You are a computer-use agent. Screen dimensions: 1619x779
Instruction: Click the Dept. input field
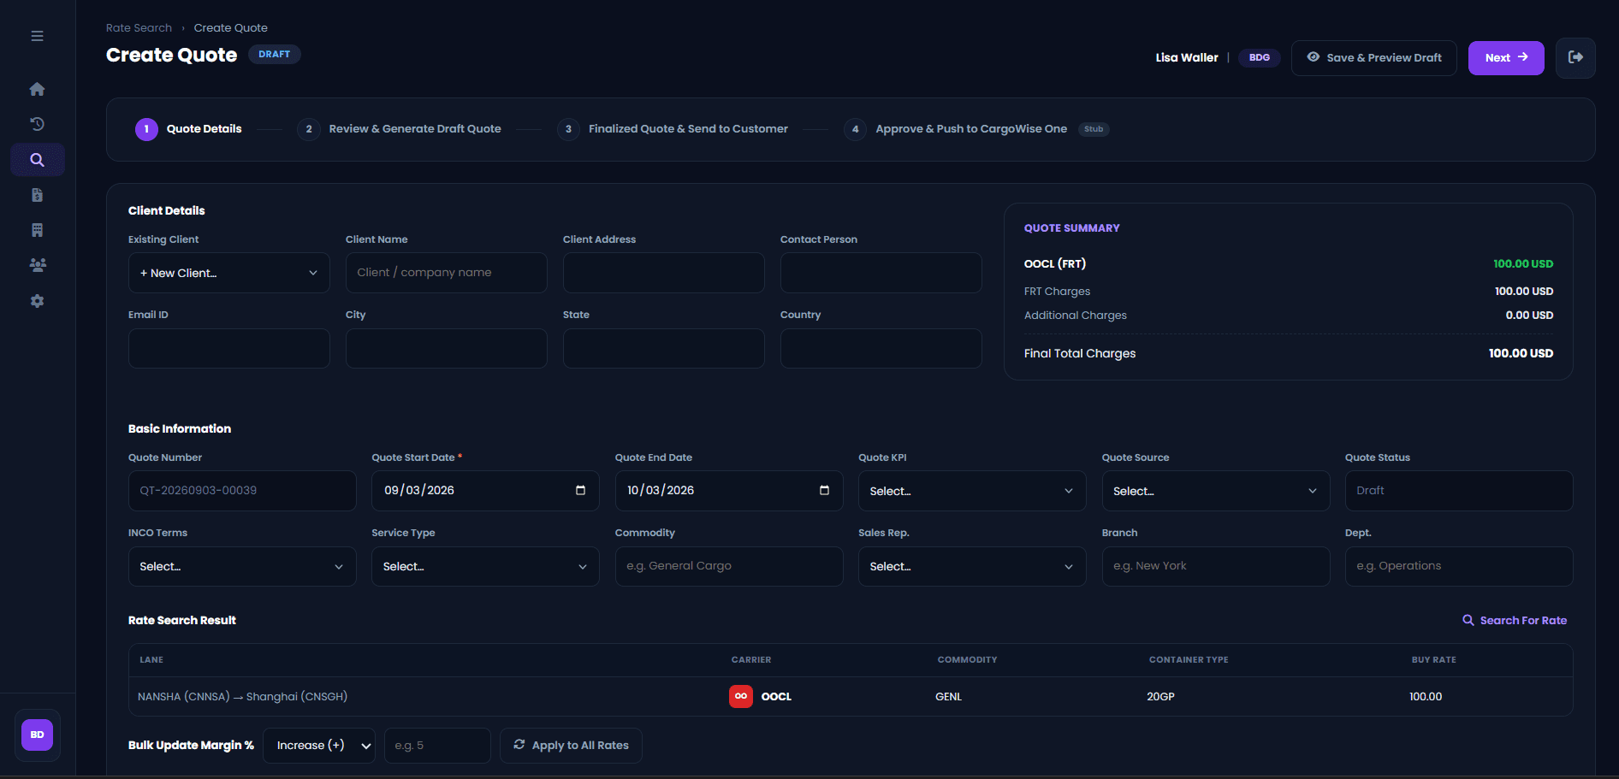click(x=1459, y=566)
